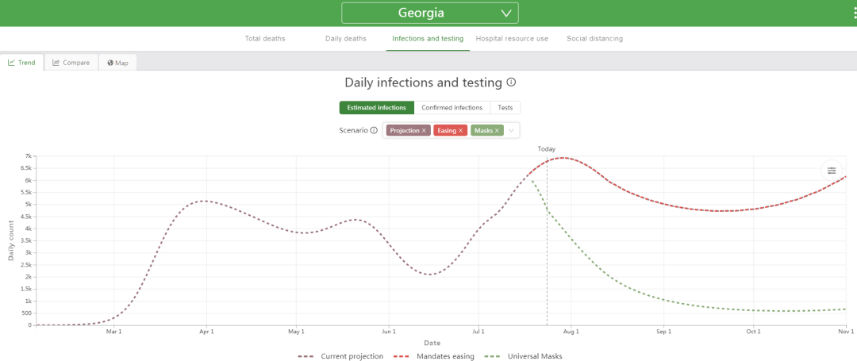Viewport: 857px width, 361px height.
Task: Select the Trend view tab
Action: pos(22,62)
